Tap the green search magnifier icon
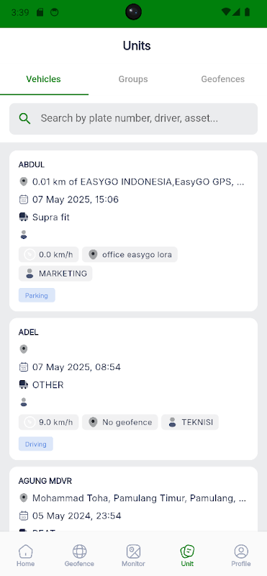This screenshot has width=267, height=576. (24, 118)
